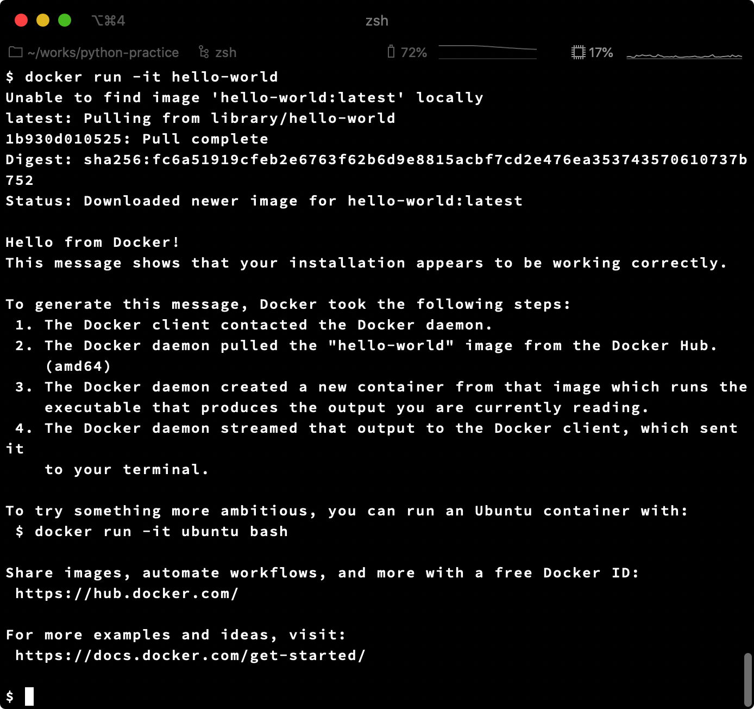Click the terminal scrollbar thumb

748,680
